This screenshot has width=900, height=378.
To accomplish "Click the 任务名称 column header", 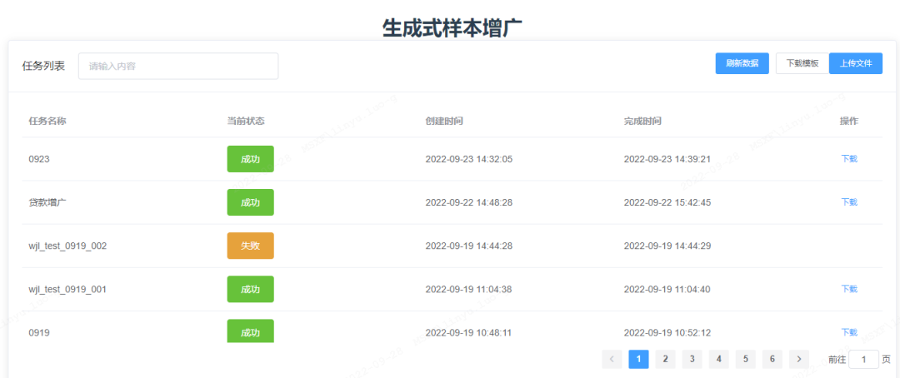I will click(x=47, y=121).
